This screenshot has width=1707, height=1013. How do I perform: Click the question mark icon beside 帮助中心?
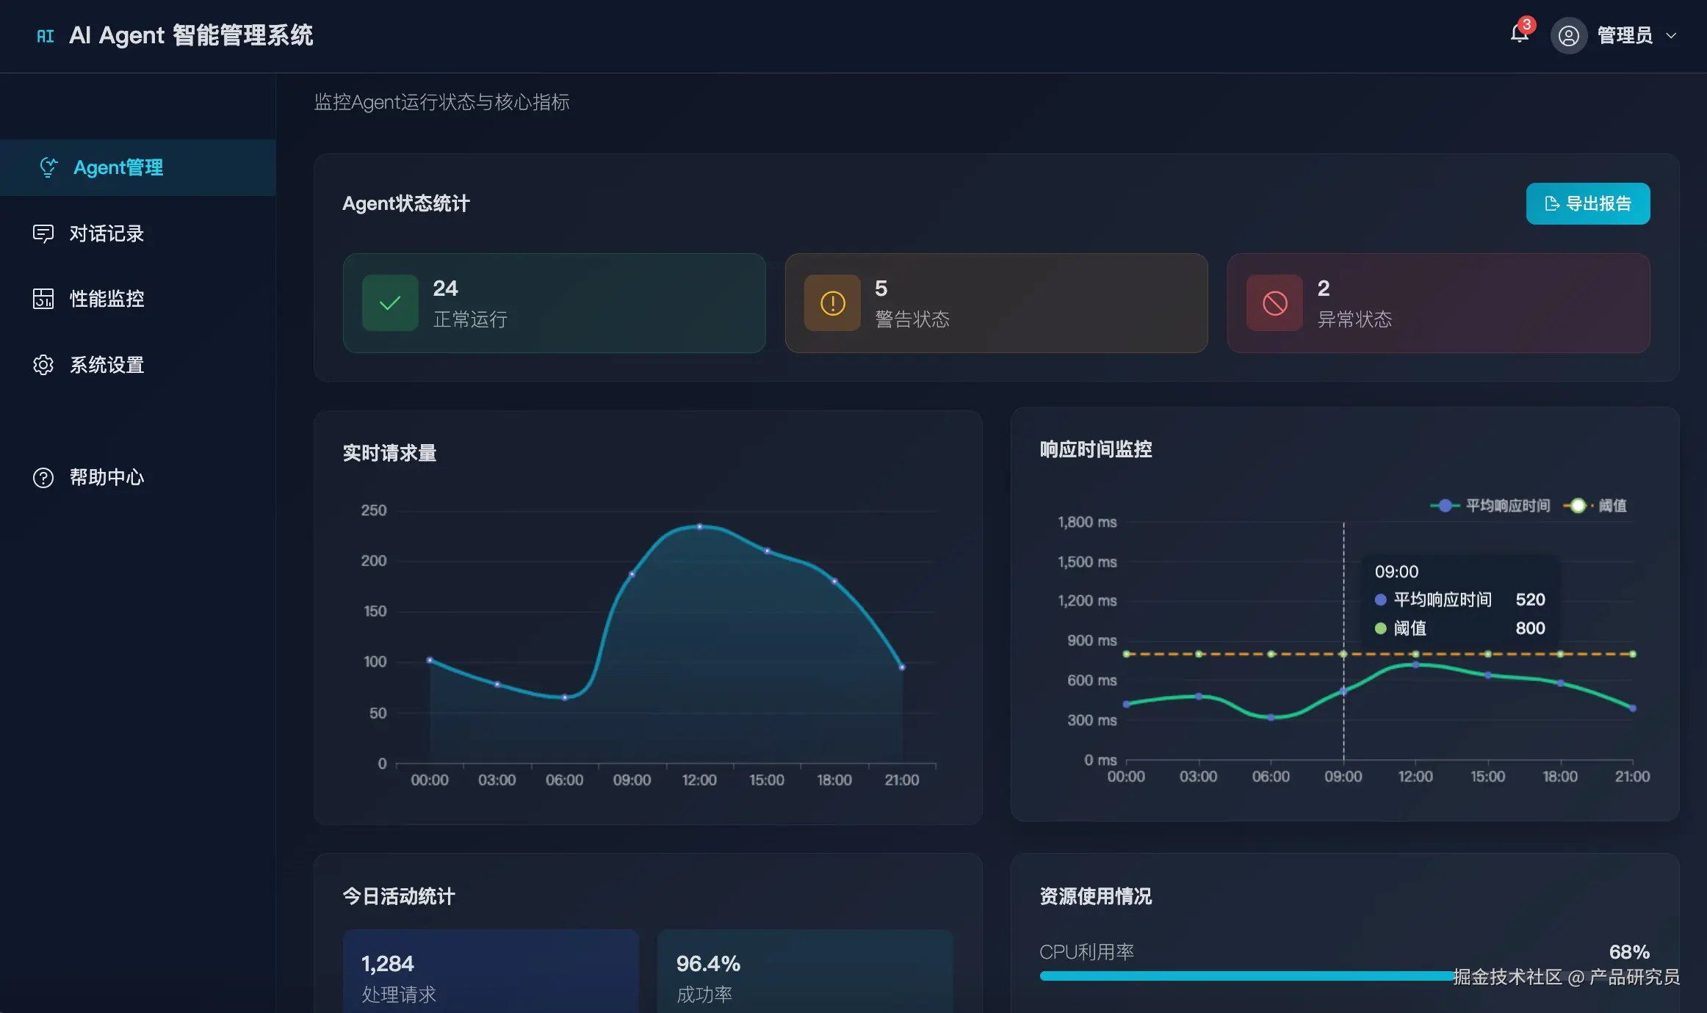coord(43,478)
